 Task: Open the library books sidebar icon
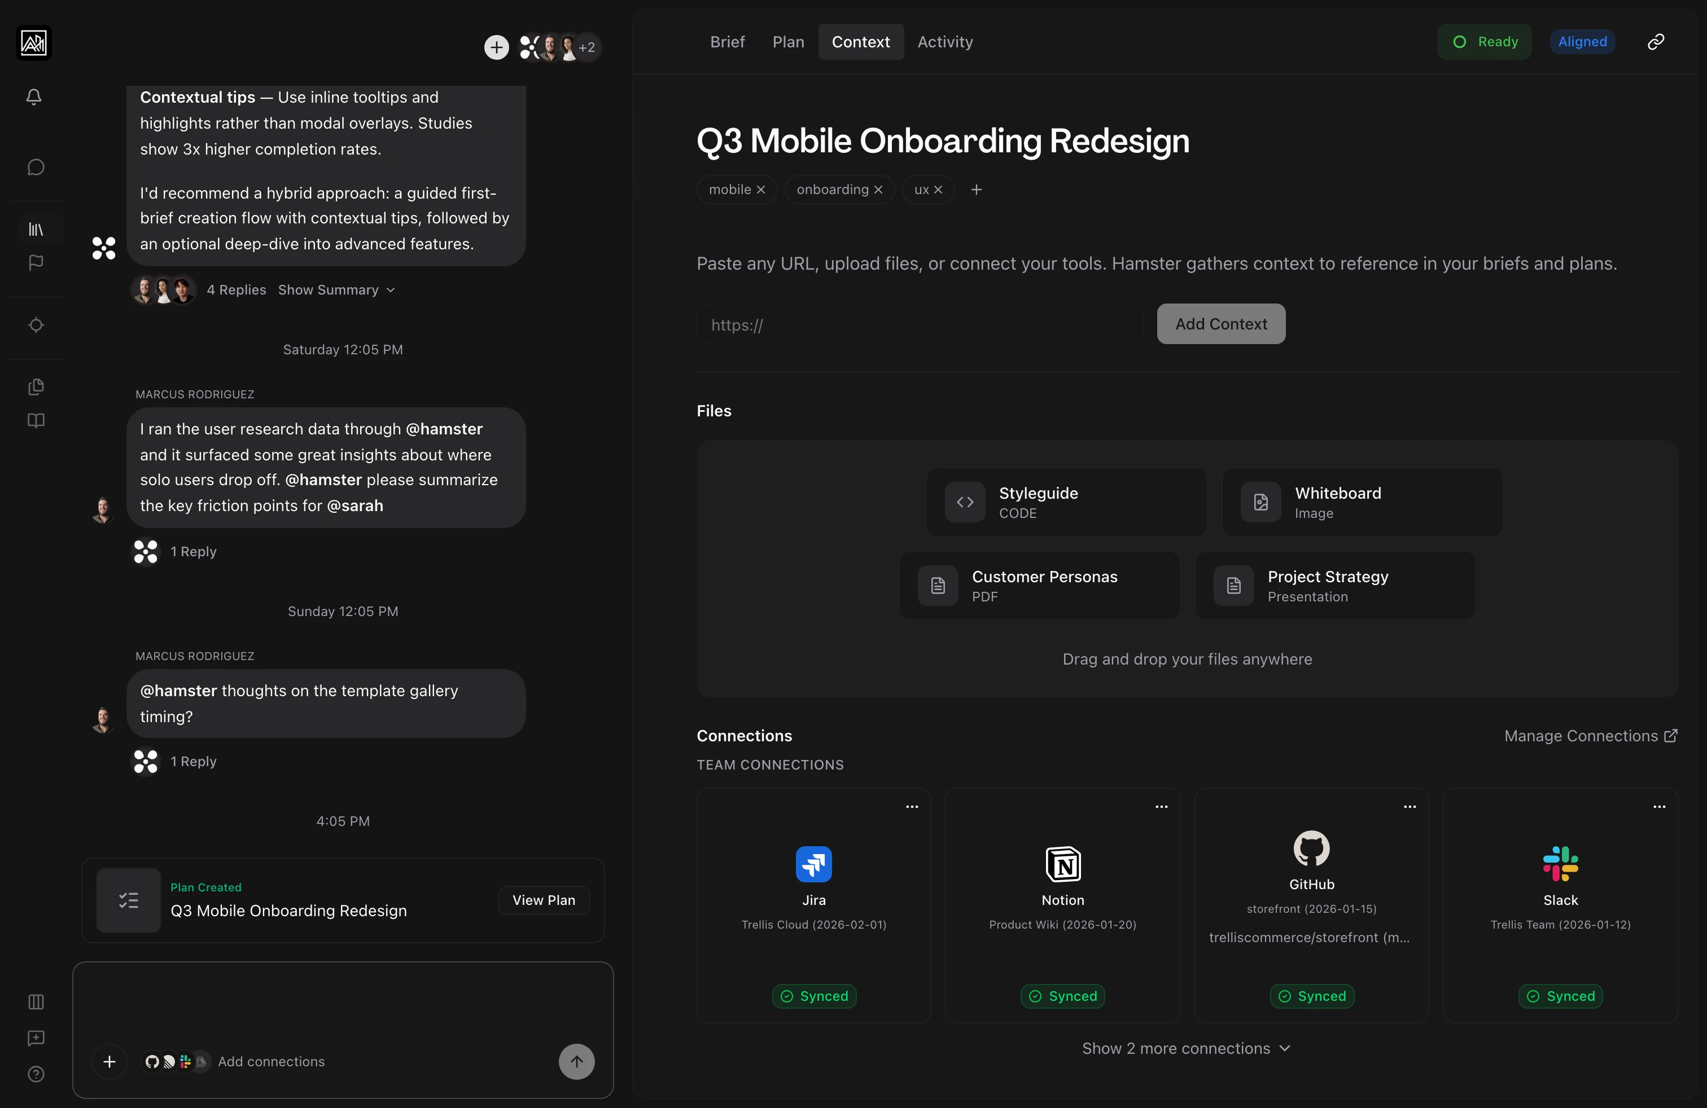(x=35, y=230)
